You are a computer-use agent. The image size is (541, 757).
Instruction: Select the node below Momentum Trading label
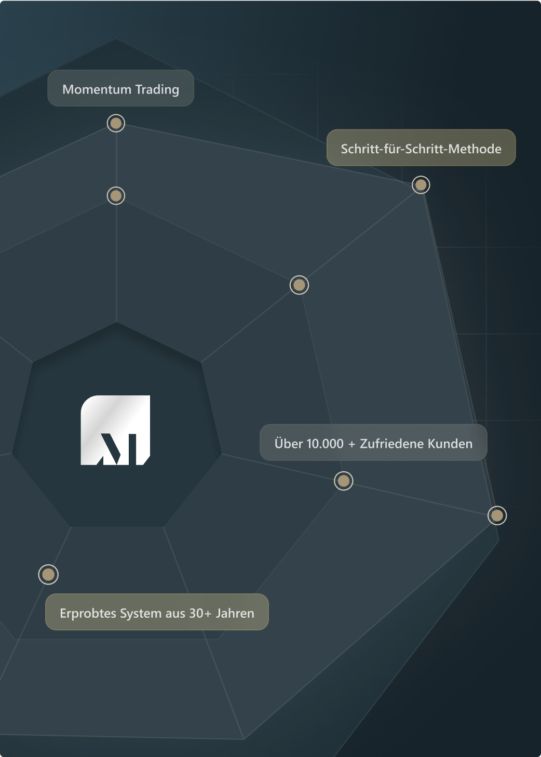point(116,123)
